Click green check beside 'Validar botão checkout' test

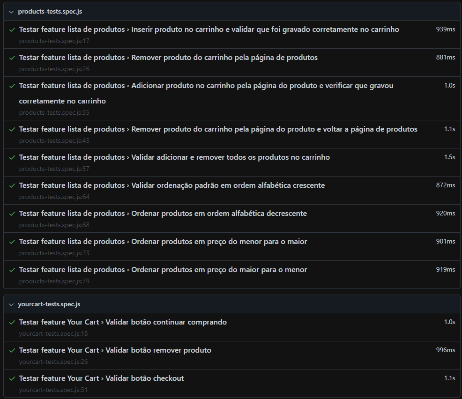(12, 378)
